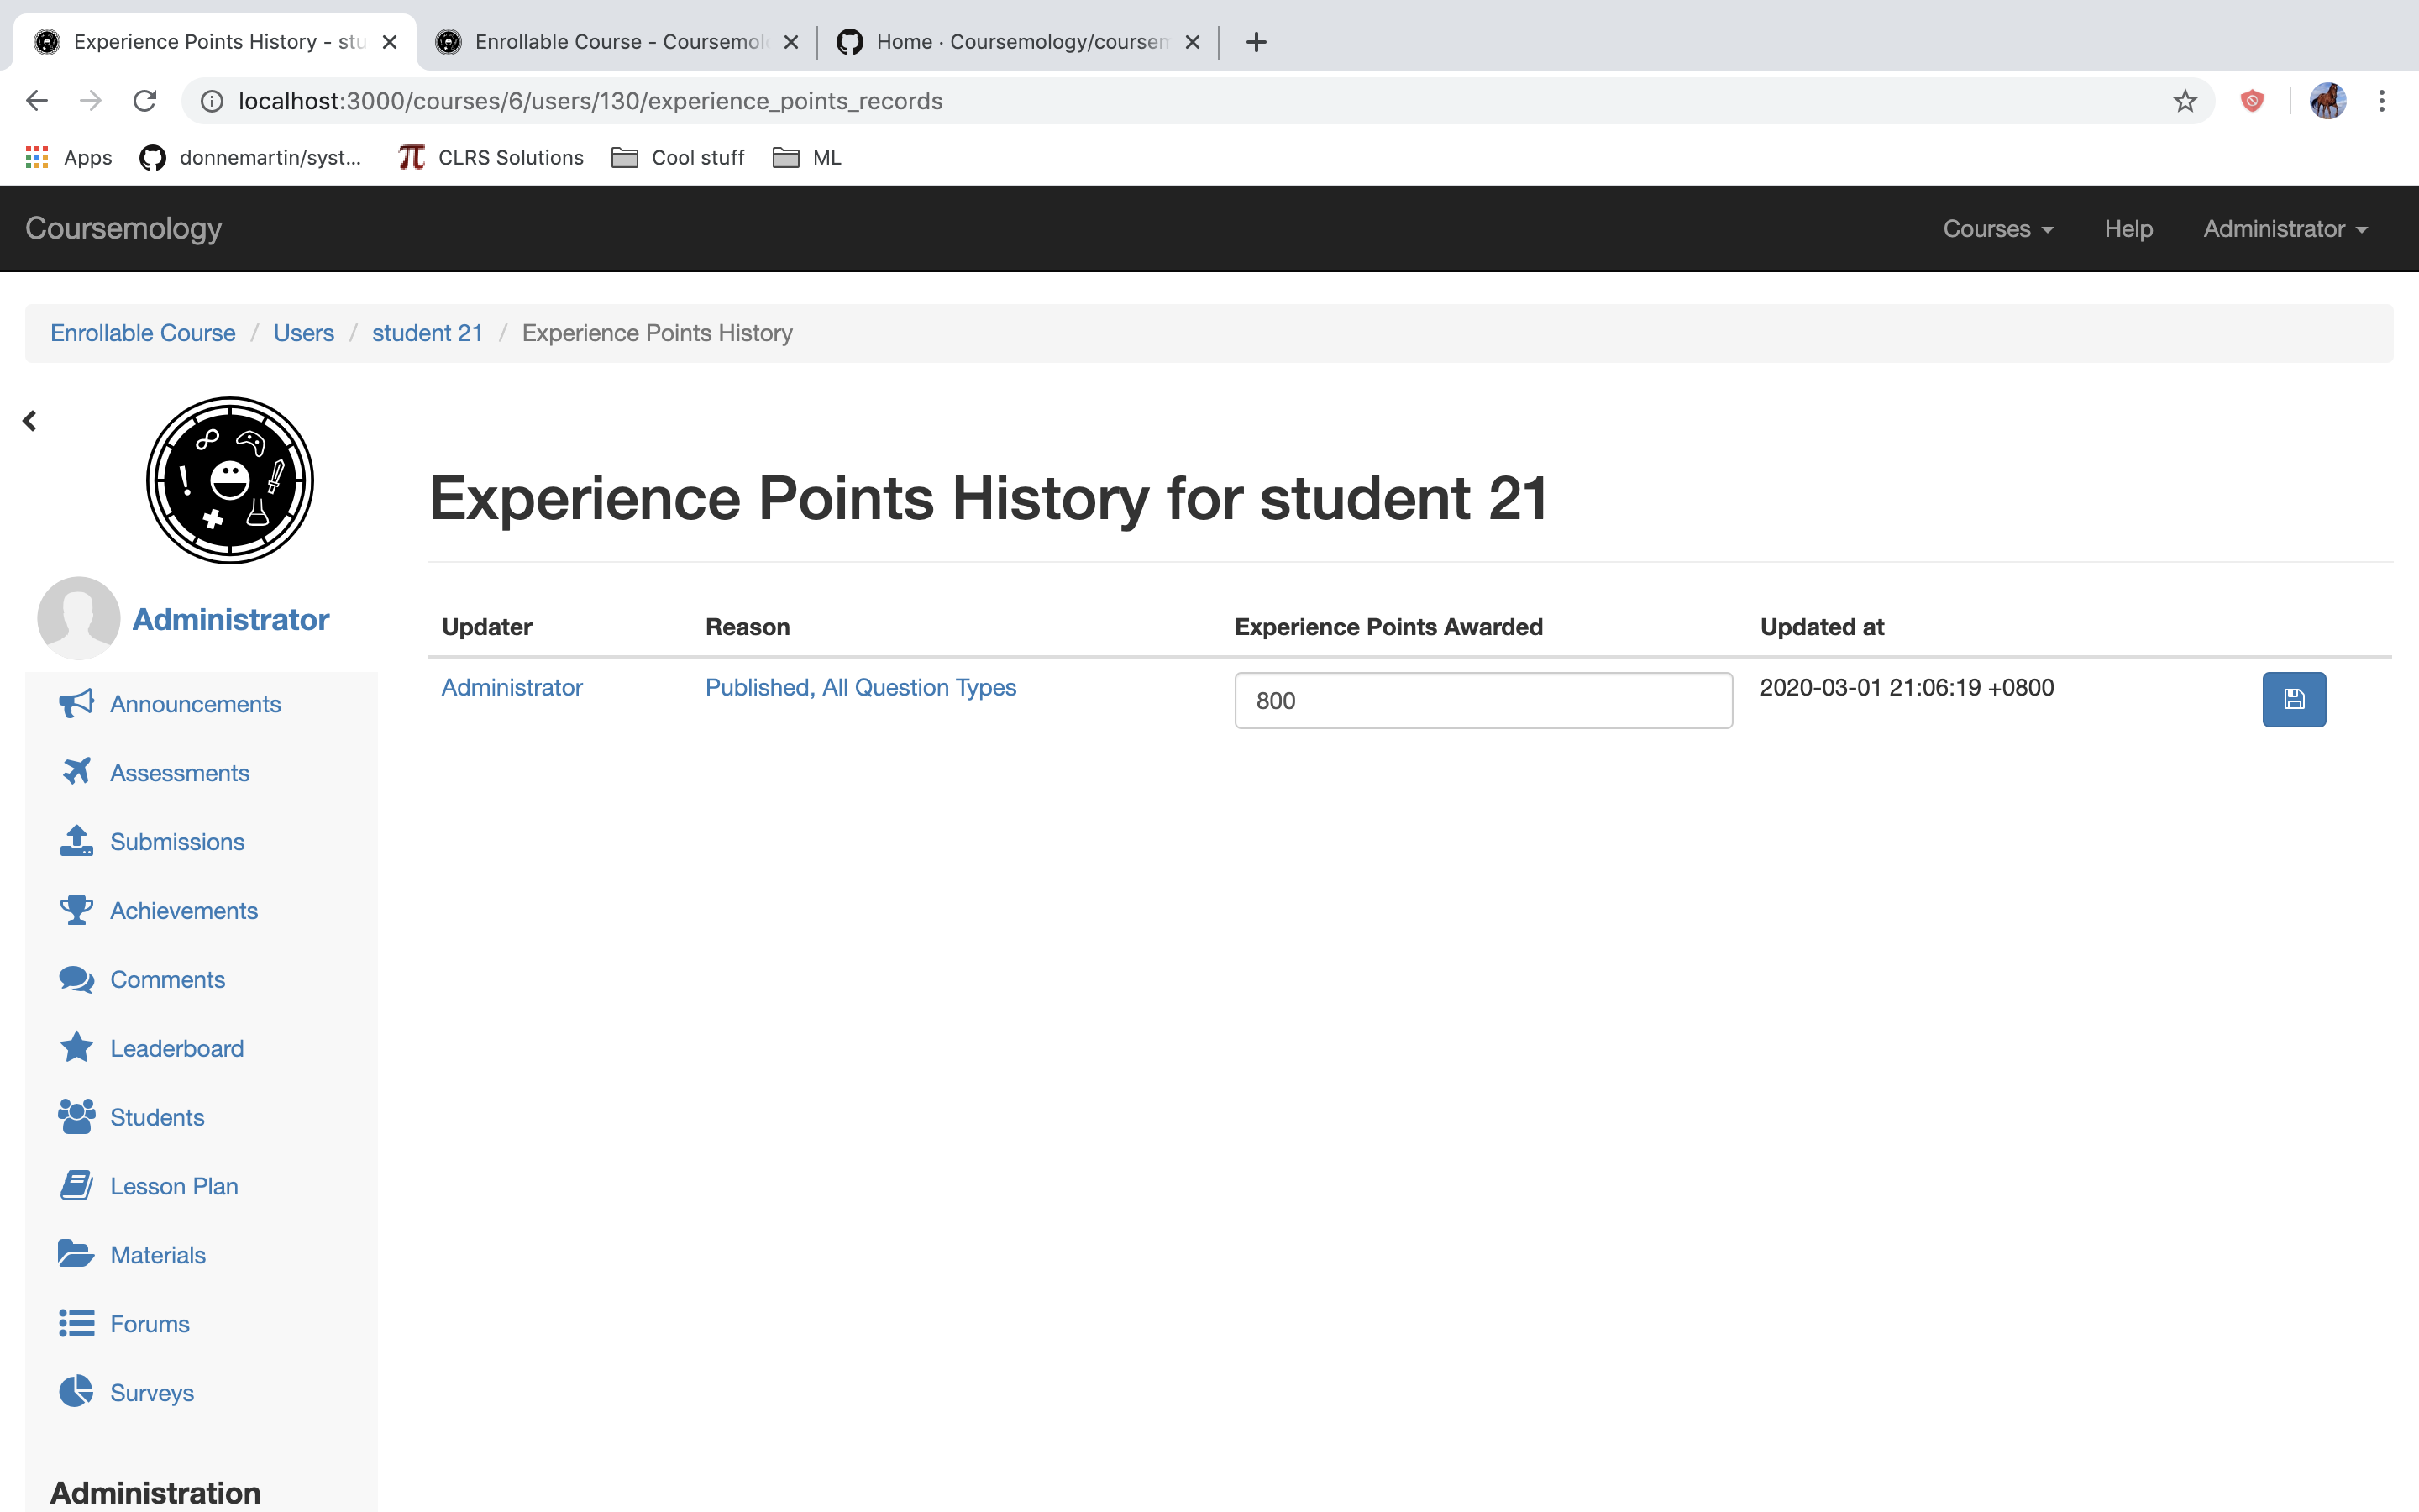Open the Administrator dropdown menu

point(2285,228)
